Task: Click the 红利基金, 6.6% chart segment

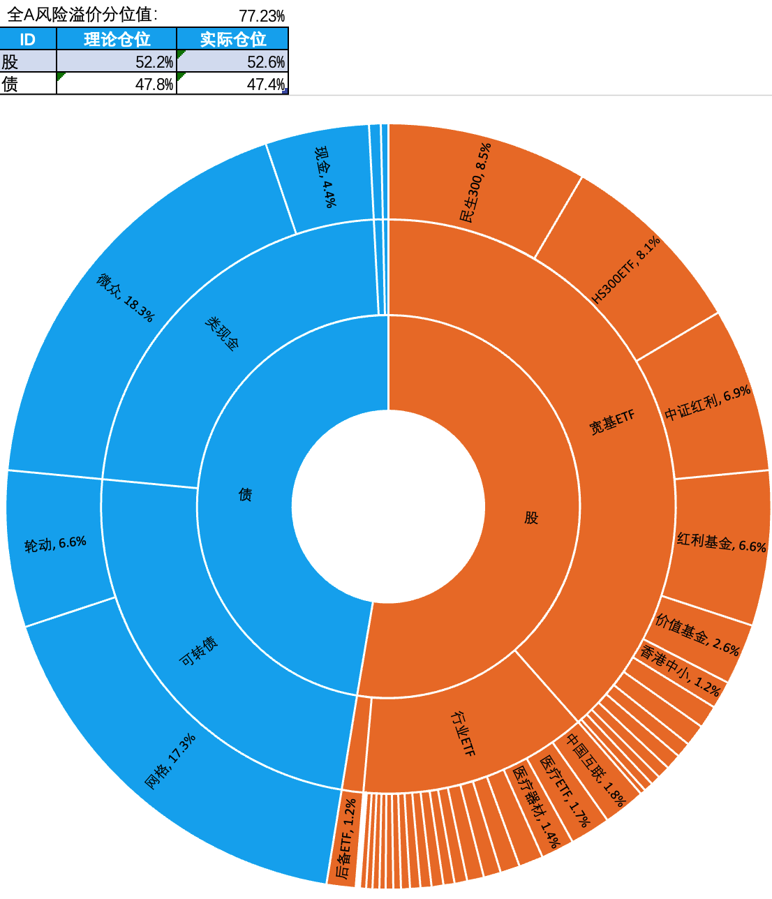Action: click(x=722, y=542)
